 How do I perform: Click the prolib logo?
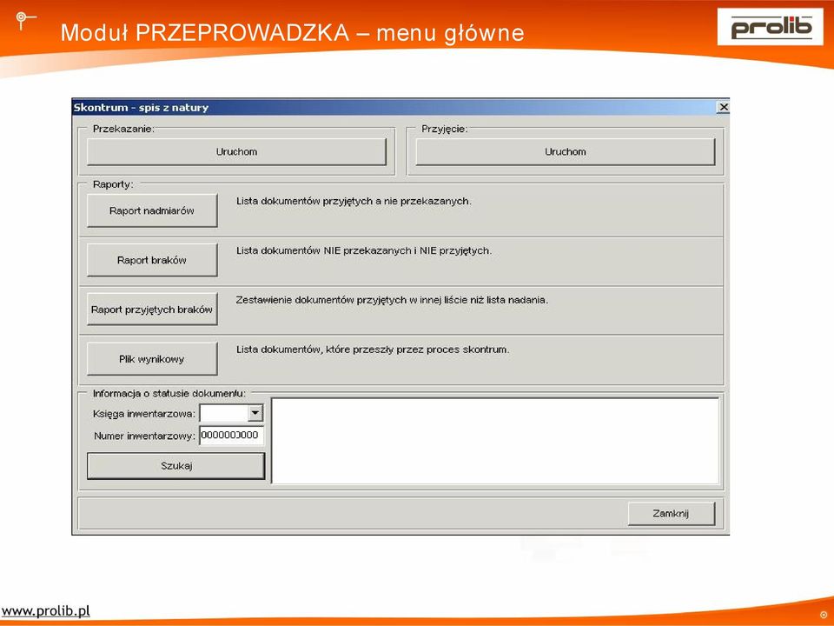click(771, 27)
